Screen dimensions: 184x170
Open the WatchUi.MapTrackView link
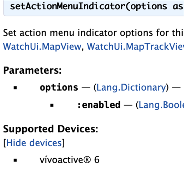(135, 46)
